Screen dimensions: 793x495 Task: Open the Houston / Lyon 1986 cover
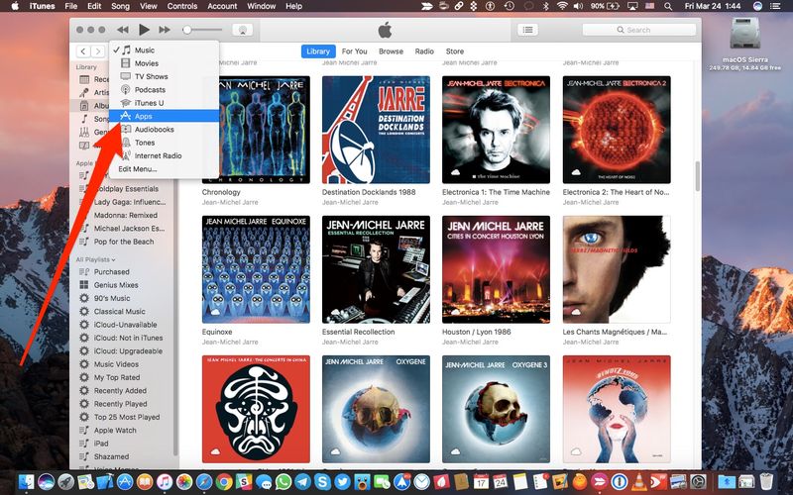click(x=496, y=269)
